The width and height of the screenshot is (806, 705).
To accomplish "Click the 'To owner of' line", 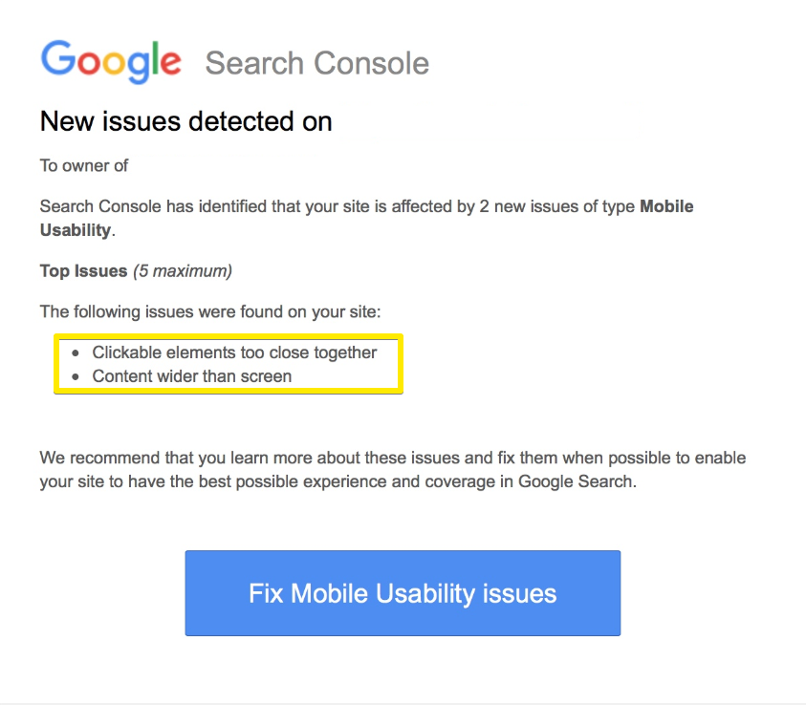I will pos(84,166).
